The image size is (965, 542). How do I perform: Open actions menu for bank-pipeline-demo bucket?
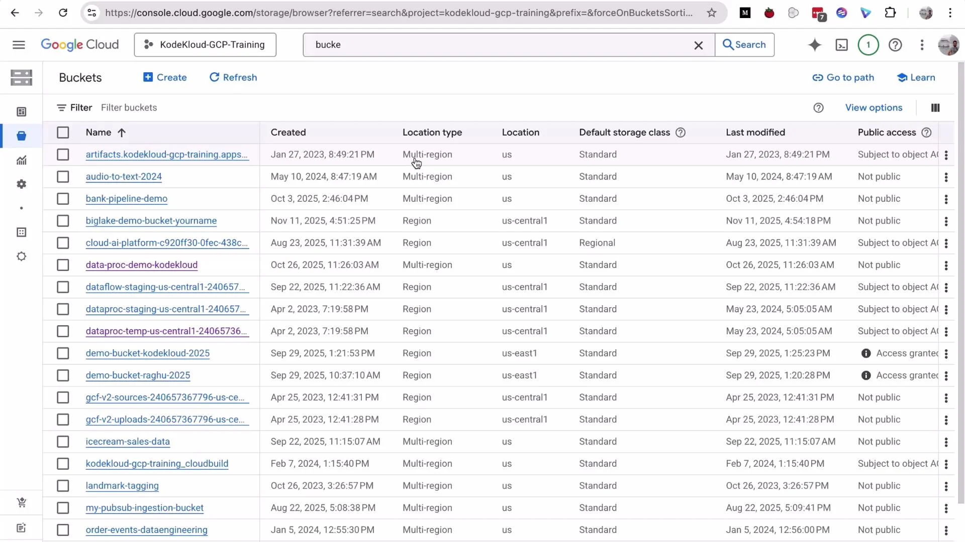(x=946, y=199)
